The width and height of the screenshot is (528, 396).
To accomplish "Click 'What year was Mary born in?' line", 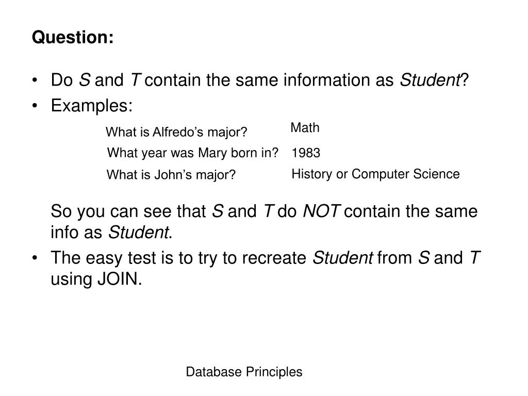I will click(193, 153).
